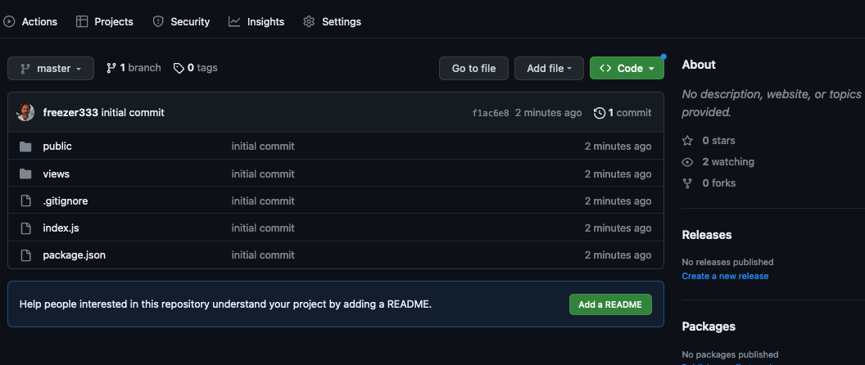Click the package.json file icon
Image resolution: width=865 pixels, height=365 pixels.
(x=25, y=255)
